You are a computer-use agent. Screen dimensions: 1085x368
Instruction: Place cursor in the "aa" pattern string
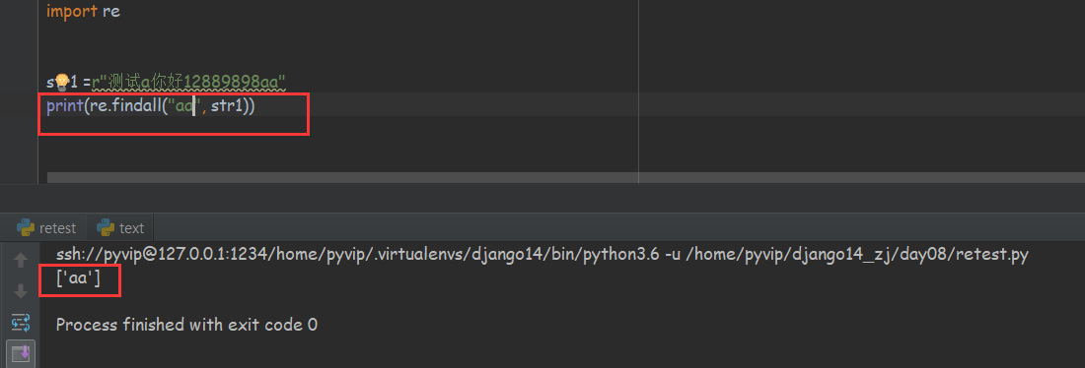(184, 107)
